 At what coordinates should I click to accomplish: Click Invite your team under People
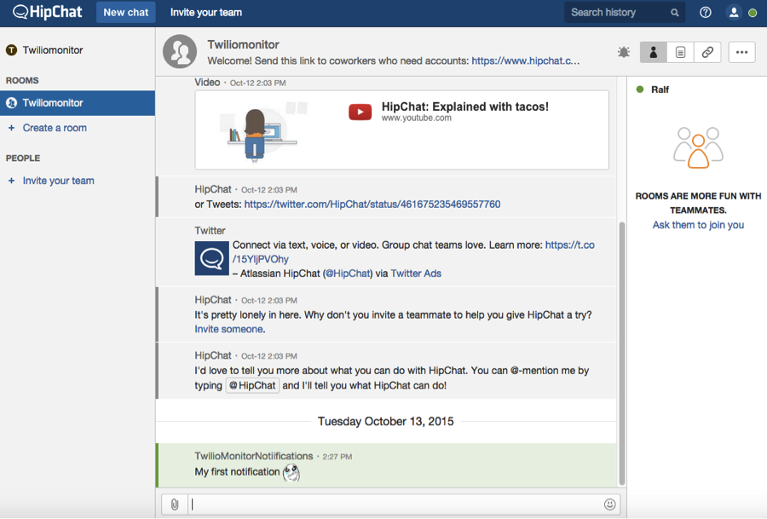coord(58,181)
